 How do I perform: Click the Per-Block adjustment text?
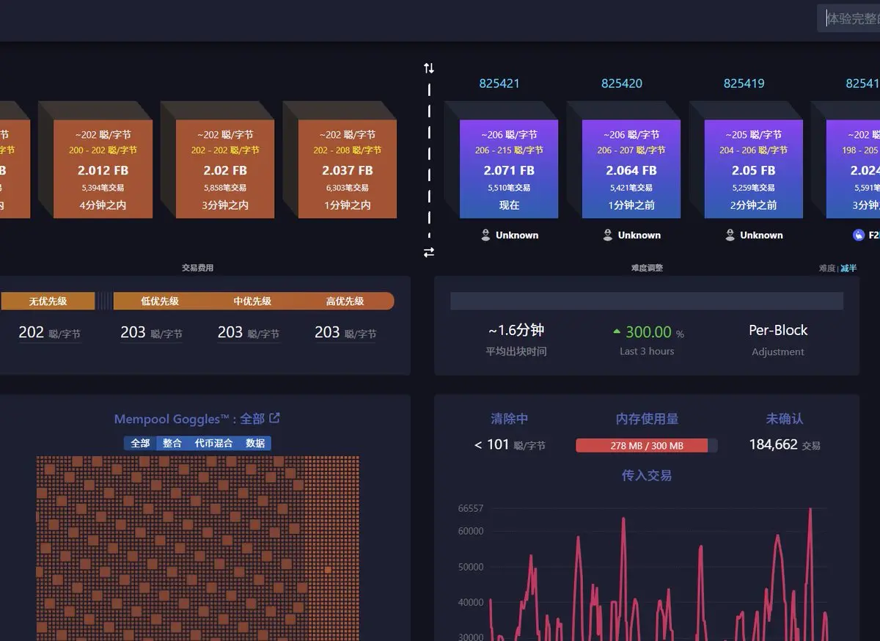pyautogui.click(x=778, y=330)
